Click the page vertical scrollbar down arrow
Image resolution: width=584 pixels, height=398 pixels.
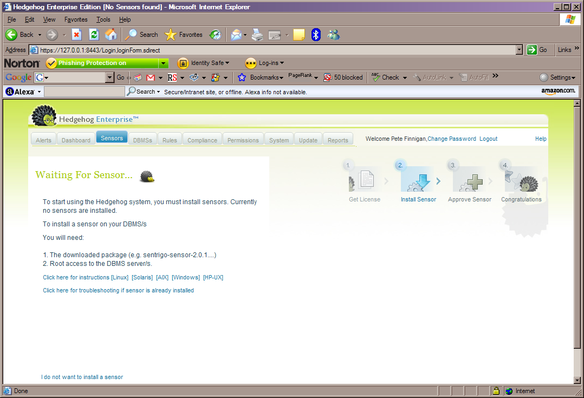[577, 381]
